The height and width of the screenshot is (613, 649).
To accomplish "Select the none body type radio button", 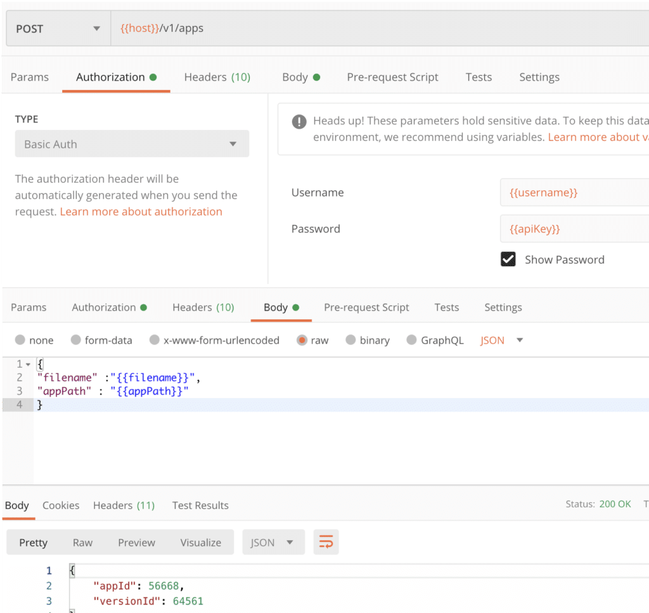I will click(20, 340).
